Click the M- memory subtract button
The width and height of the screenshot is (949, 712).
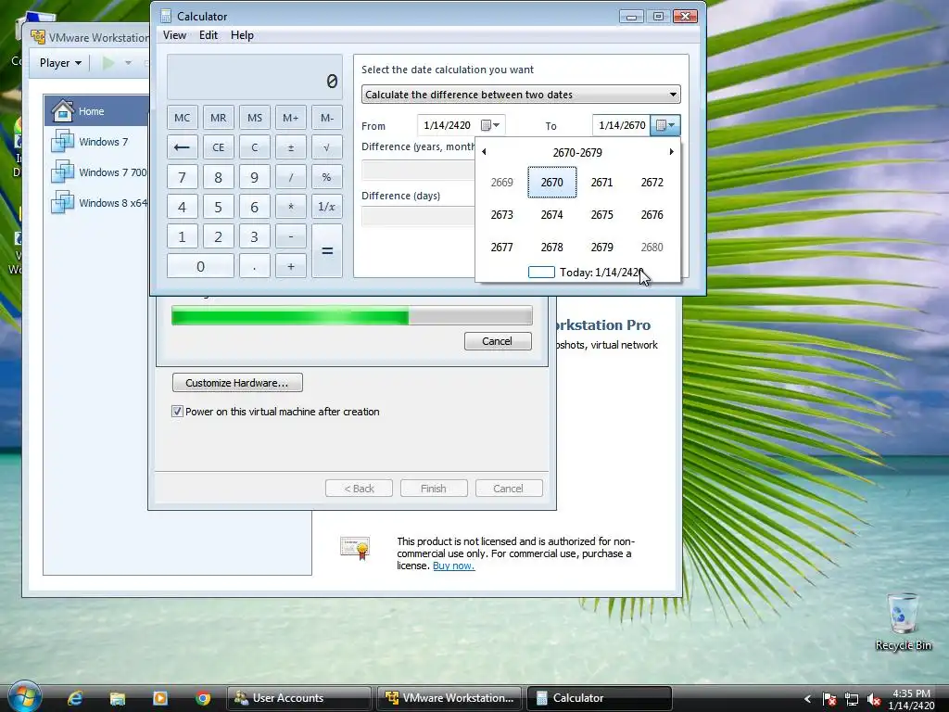pos(327,118)
